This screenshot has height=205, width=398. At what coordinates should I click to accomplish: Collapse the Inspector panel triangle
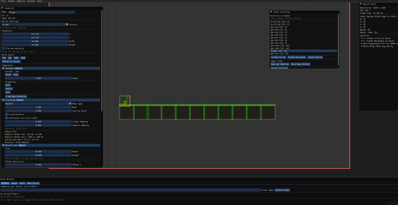[x=3, y=8]
